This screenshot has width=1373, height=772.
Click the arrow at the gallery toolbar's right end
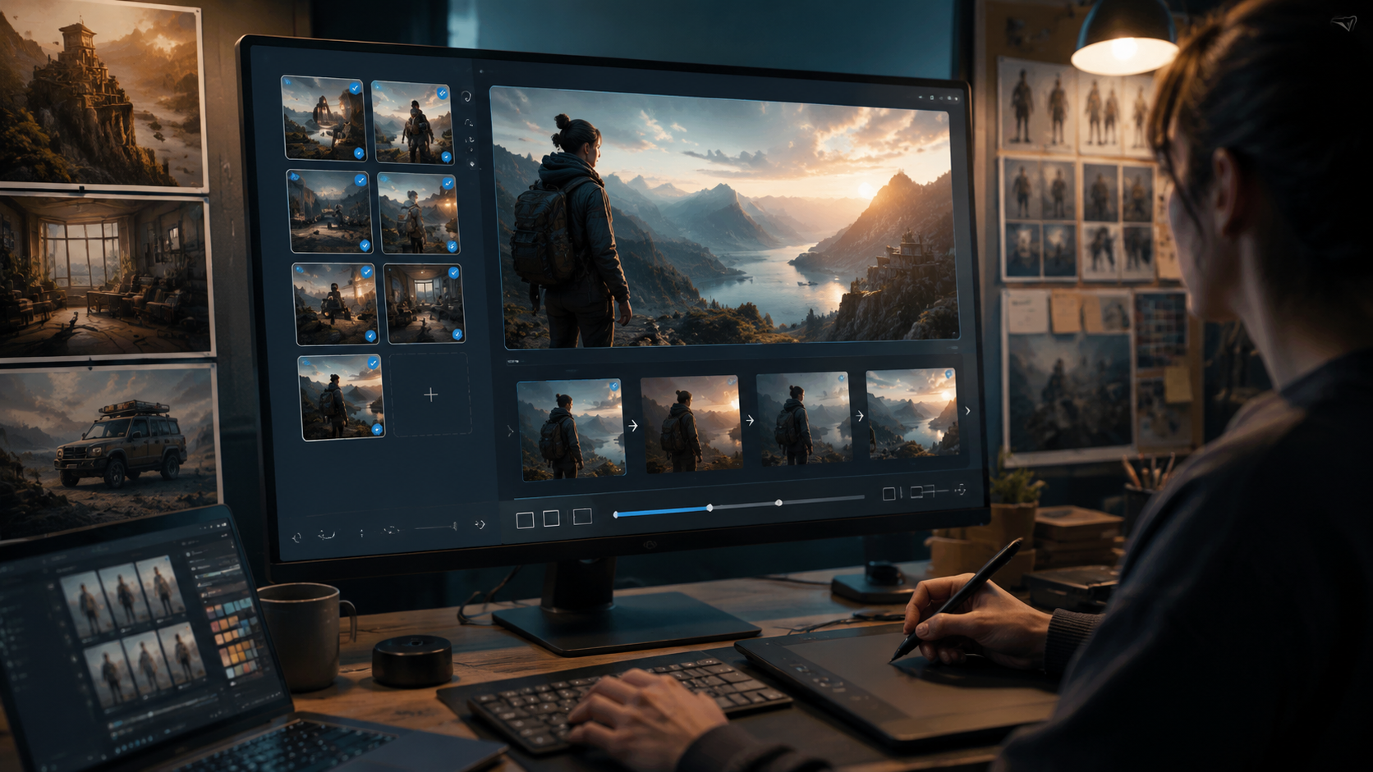[480, 524]
